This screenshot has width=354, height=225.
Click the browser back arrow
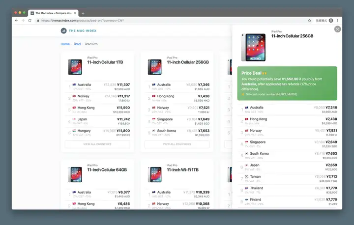point(16,21)
